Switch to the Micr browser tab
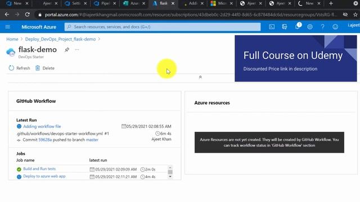This screenshot has width=360, height=202. coord(222,3)
